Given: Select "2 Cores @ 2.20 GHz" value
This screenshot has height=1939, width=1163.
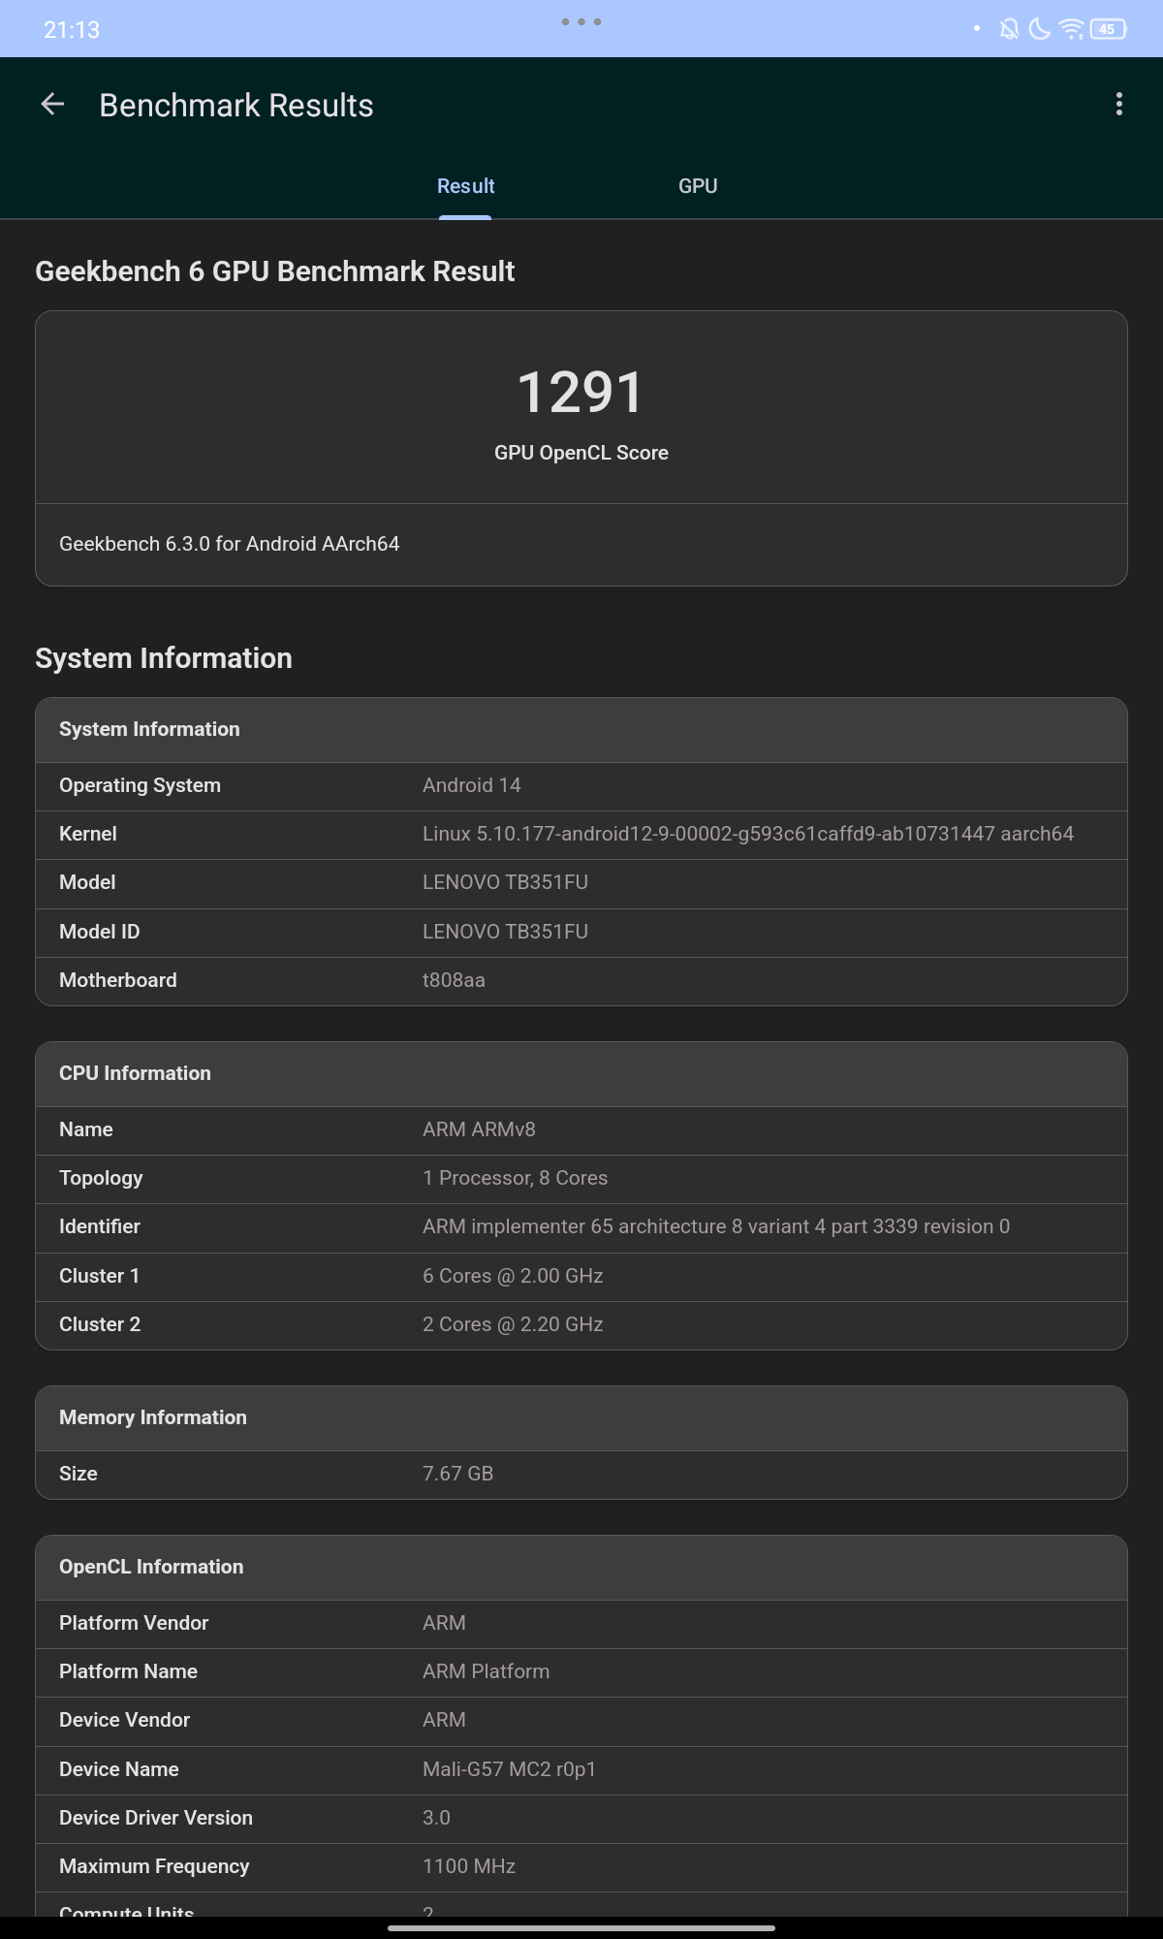Looking at the screenshot, I should [x=513, y=1324].
